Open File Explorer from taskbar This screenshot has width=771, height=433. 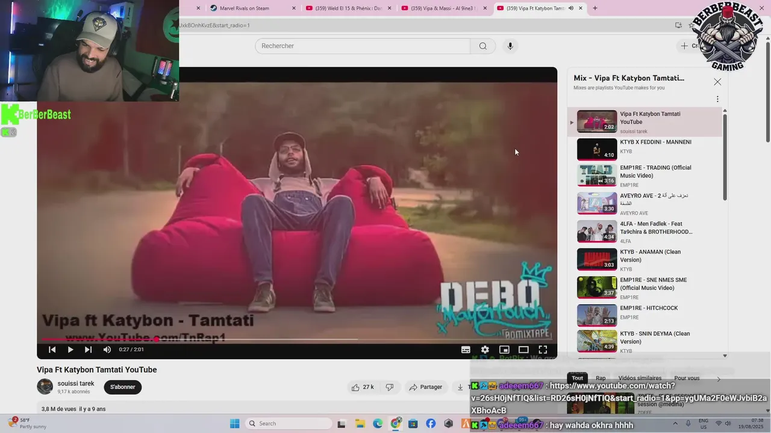coord(360,423)
